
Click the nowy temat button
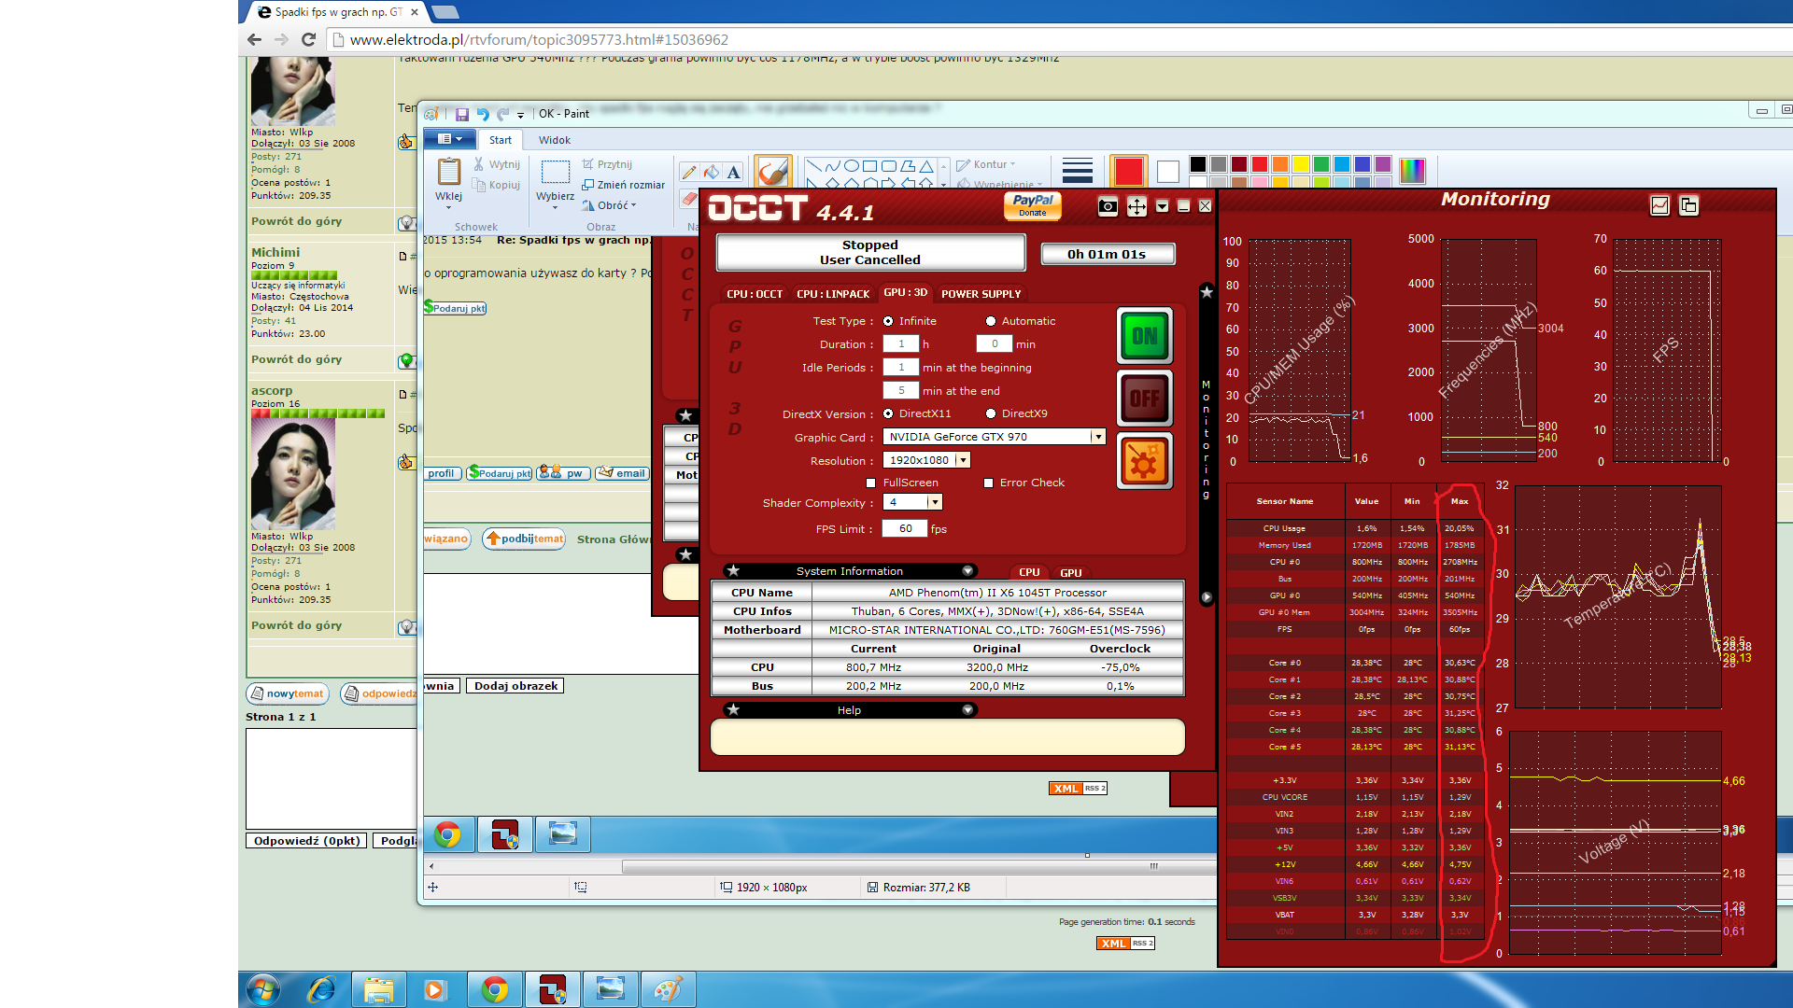click(x=288, y=693)
